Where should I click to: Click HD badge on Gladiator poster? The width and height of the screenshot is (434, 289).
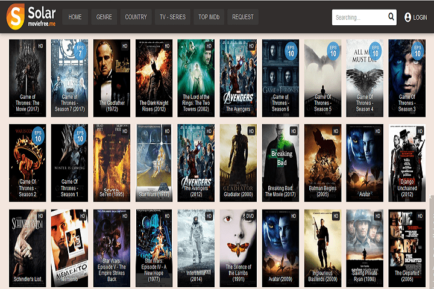point(251,131)
